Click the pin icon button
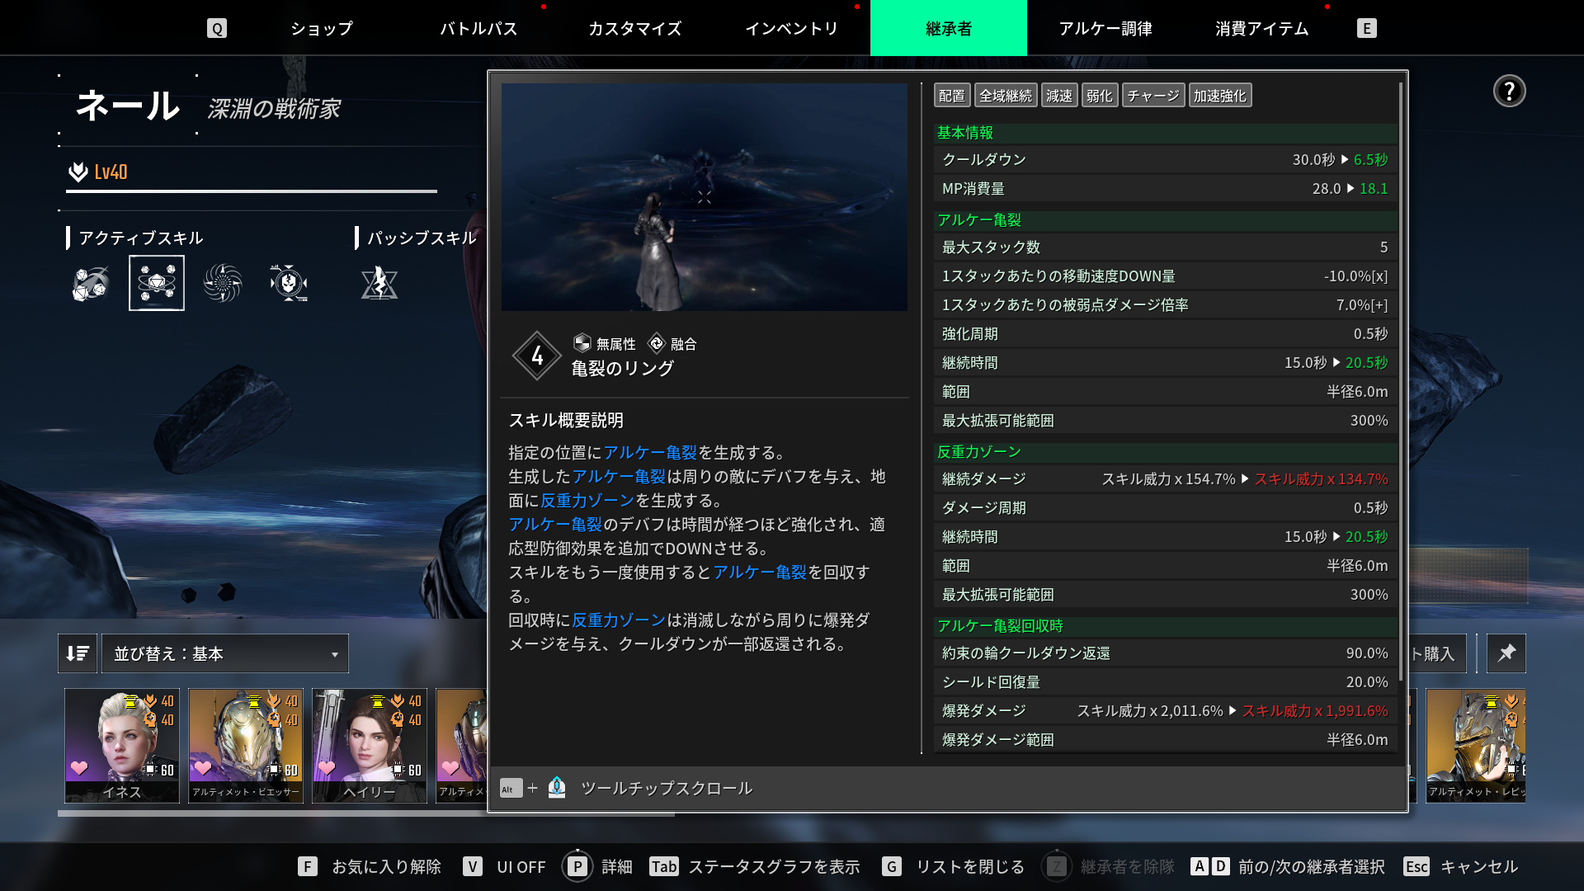 [1506, 653]
